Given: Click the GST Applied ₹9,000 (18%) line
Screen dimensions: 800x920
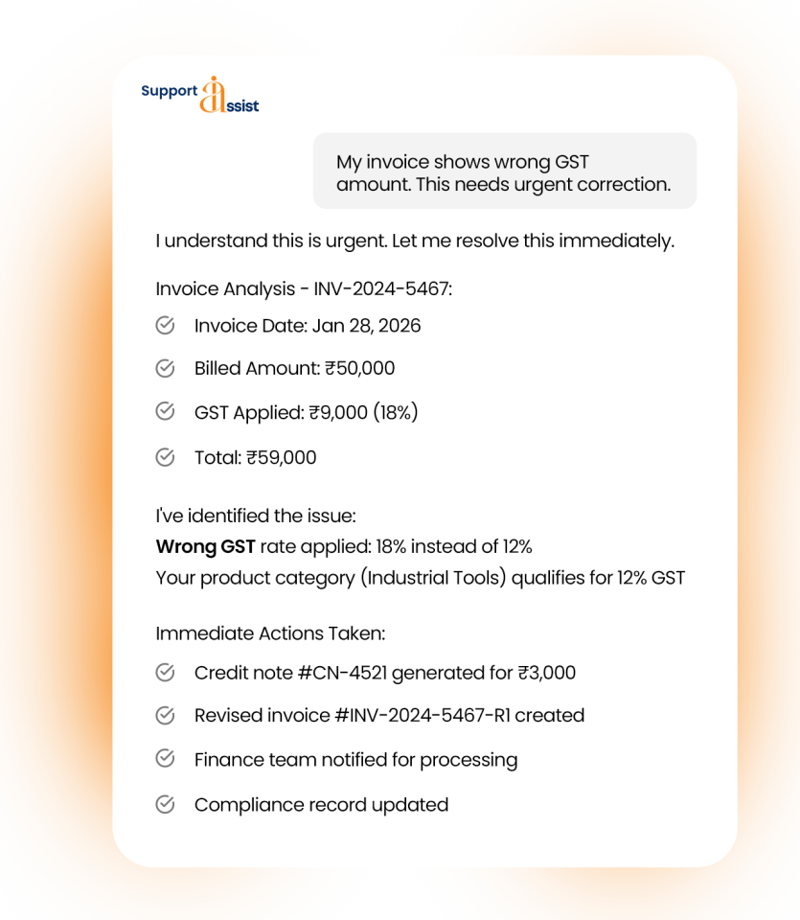Looking at the screenshot, I should 306,413.
